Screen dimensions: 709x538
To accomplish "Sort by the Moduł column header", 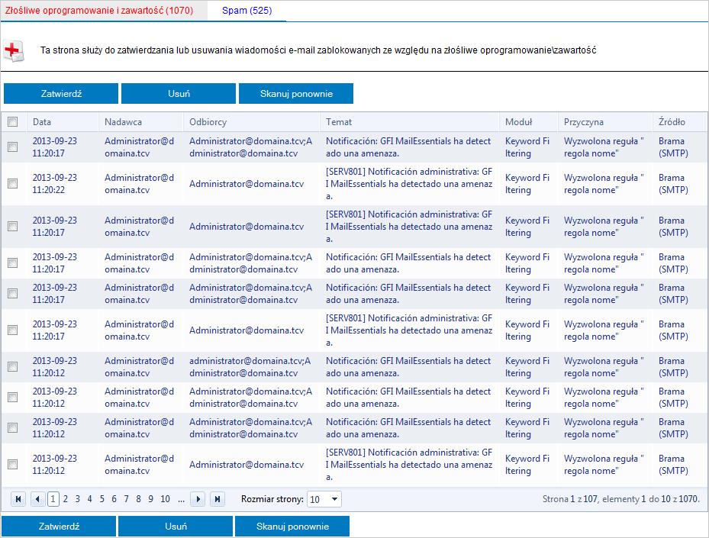I will [519, 122].
